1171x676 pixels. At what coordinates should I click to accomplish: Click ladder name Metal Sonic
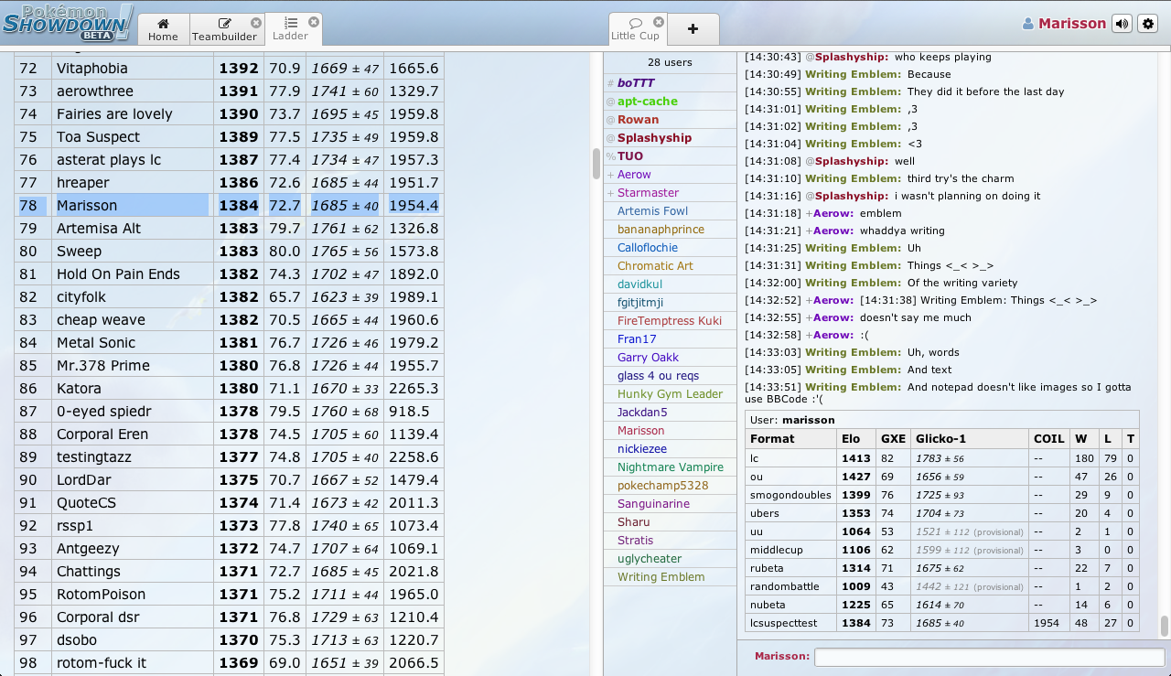[96, 343]
